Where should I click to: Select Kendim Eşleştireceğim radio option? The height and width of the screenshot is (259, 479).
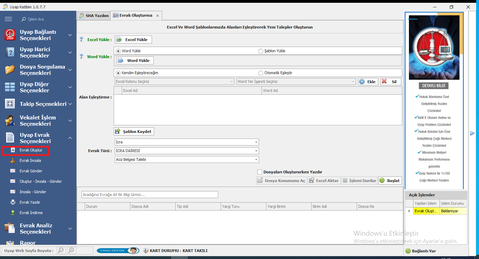click(x=118, y=73)
